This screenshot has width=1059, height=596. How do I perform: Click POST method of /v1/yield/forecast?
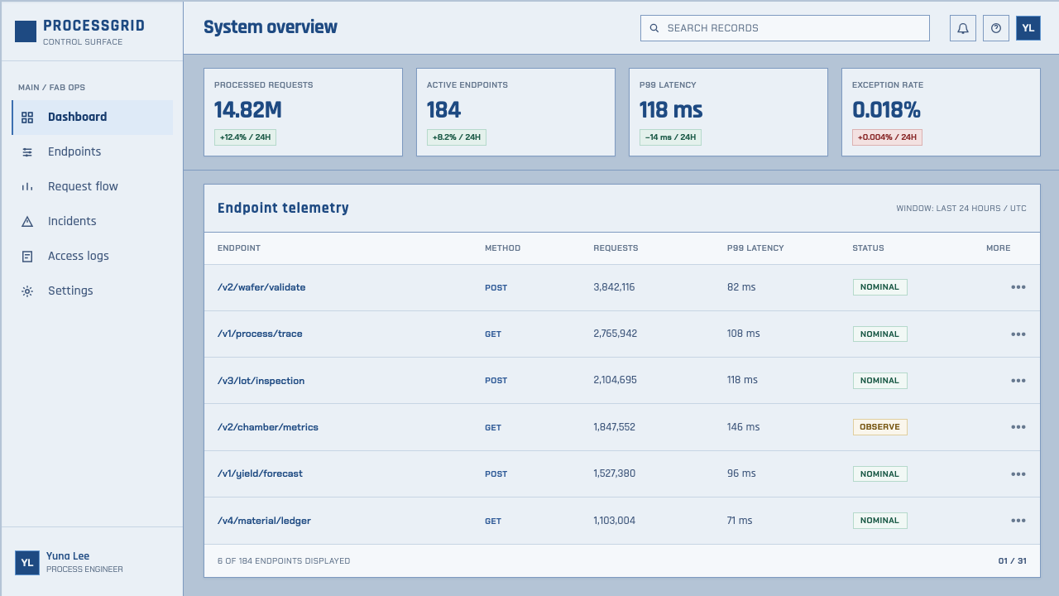tap(496, 474)
